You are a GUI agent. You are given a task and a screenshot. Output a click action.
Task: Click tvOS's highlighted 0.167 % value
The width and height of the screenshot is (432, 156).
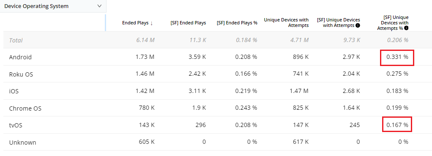tap(397, 125)
